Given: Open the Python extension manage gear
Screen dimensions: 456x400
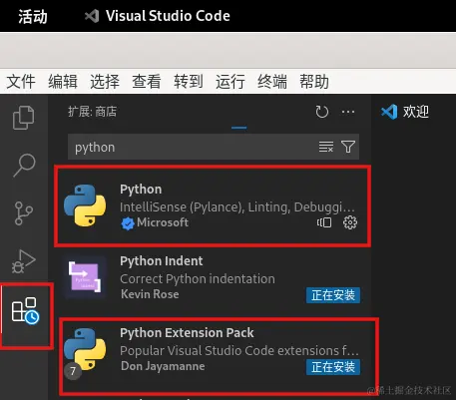Looking at the screenshot, I should click(x=350, y=222).
